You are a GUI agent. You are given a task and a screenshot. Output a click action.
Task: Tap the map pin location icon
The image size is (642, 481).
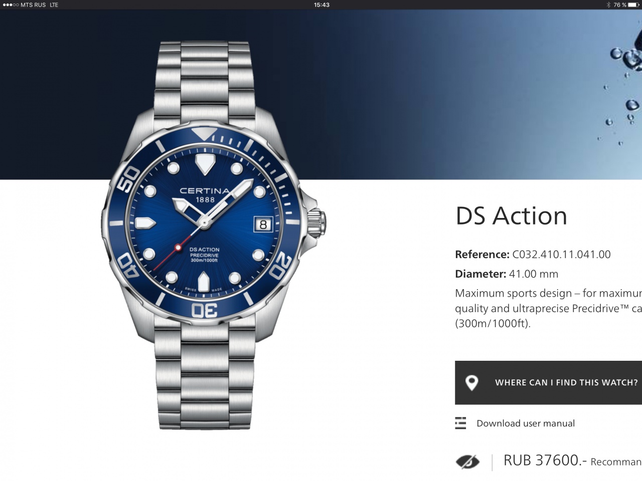point(471,383)
